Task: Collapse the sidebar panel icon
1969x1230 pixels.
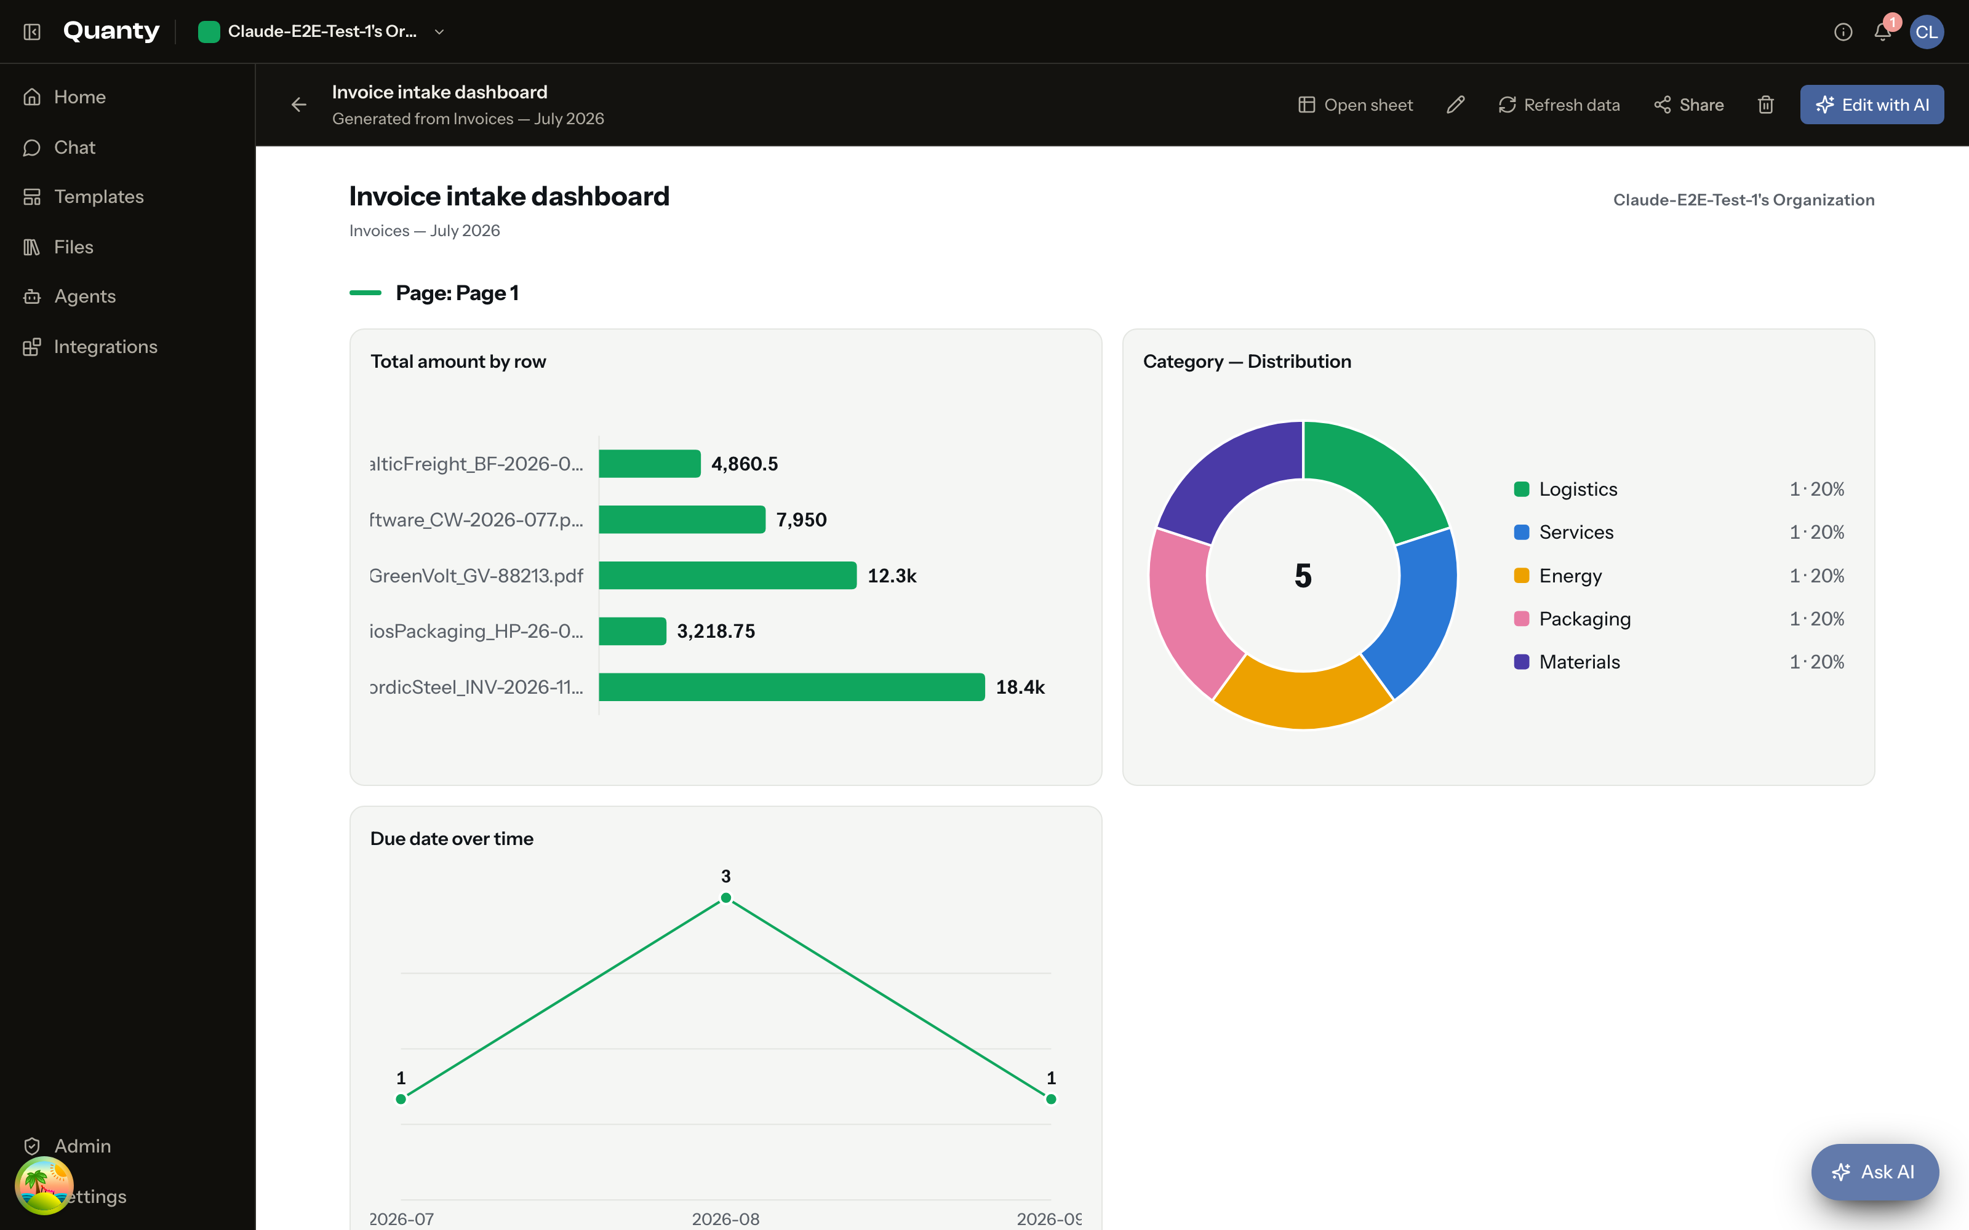Action: (x=32, y=32)
